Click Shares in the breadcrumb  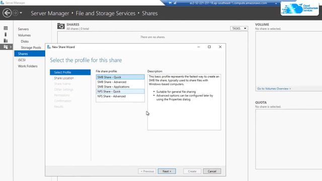[x=150, y=14]
